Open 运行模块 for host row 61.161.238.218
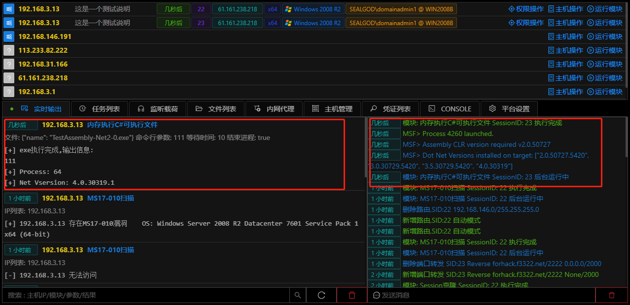Viewport: 630px width, 305px height. click(605, 78)
